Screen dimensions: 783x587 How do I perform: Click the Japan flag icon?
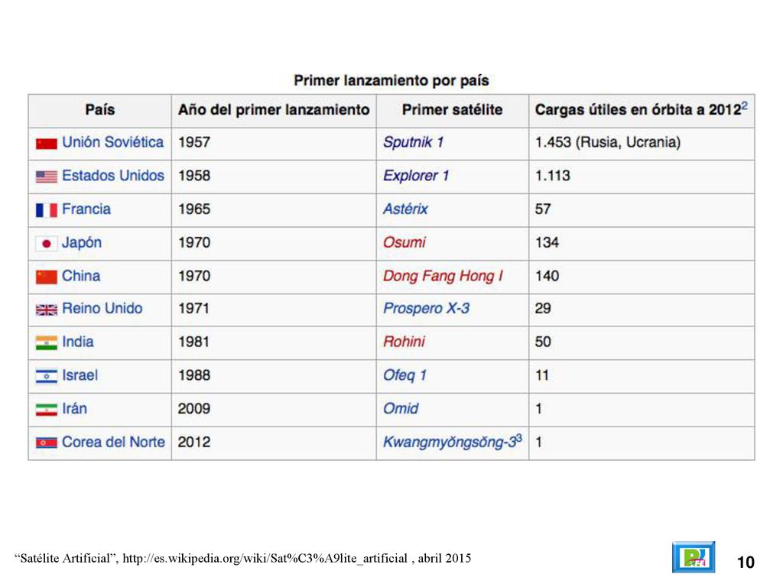click(x=47, y=244)
